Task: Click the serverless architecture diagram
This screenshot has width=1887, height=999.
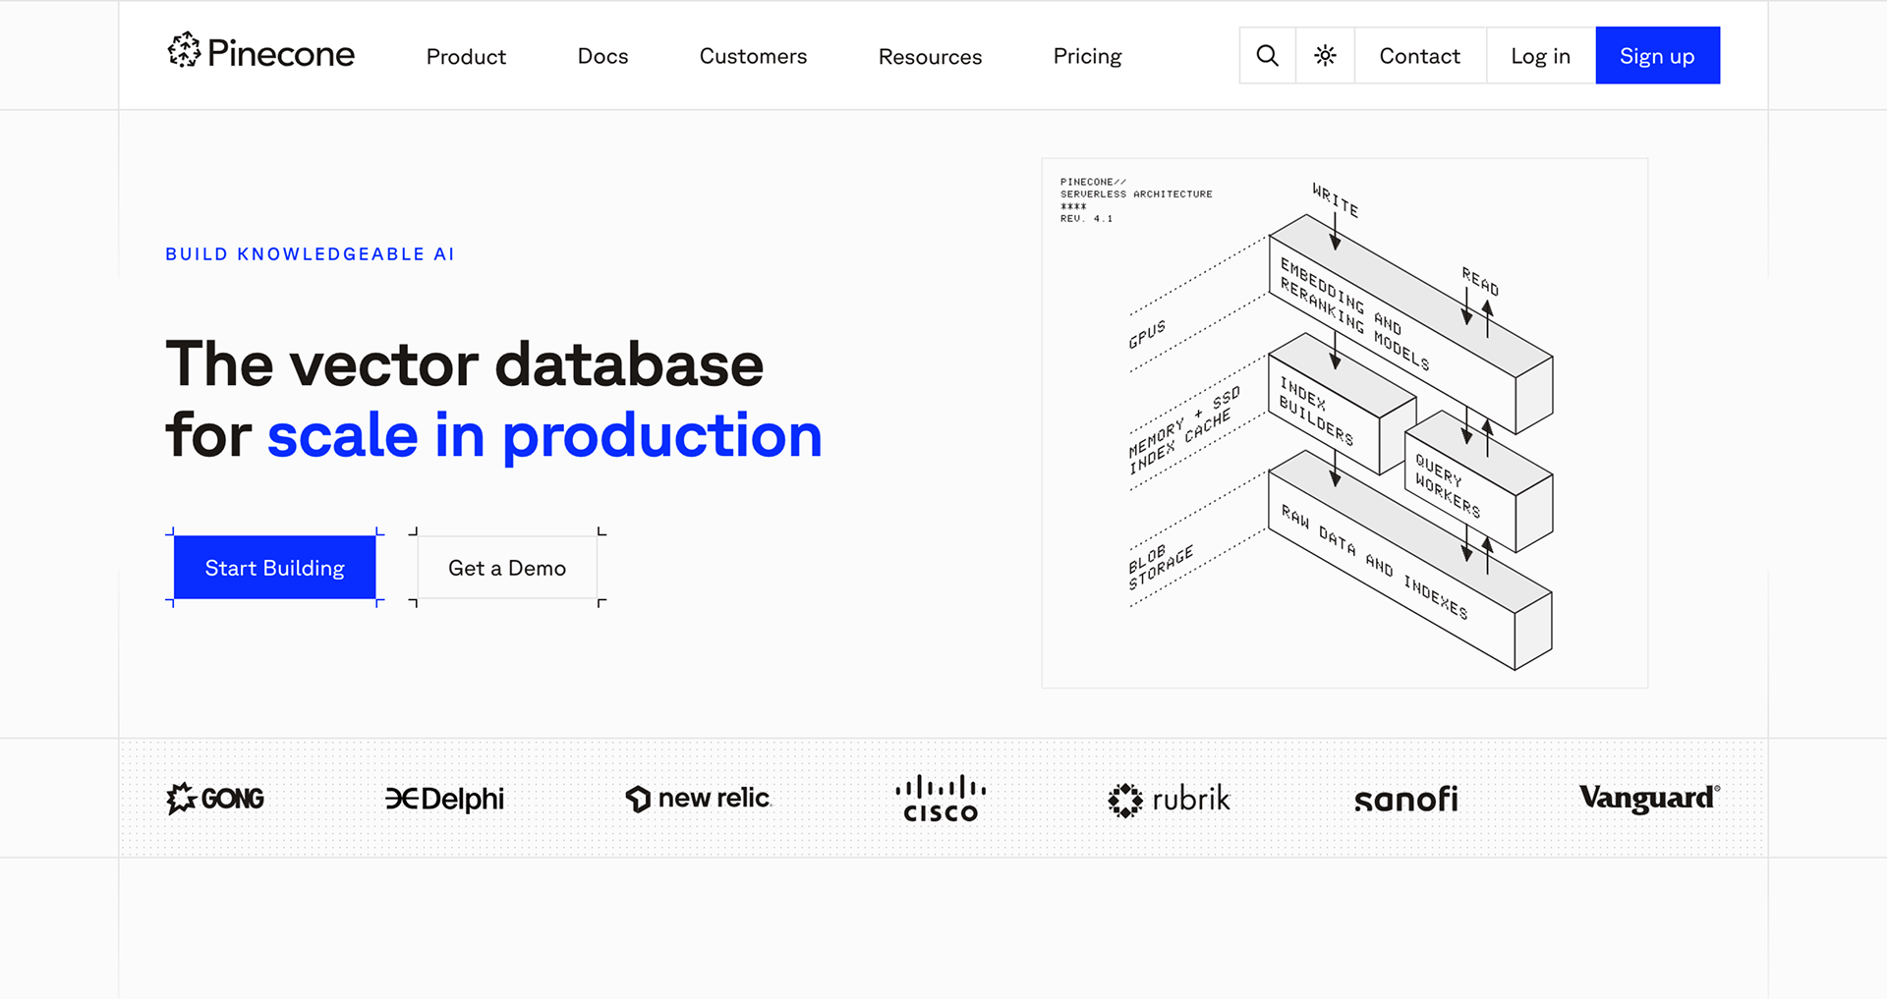Action: pyautogui.click(x=1344, y=423)
